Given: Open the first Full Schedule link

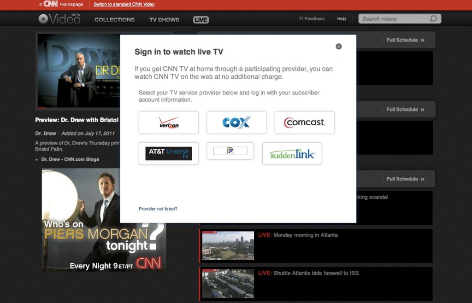Looking at the screenshot, I should point(406,40).
